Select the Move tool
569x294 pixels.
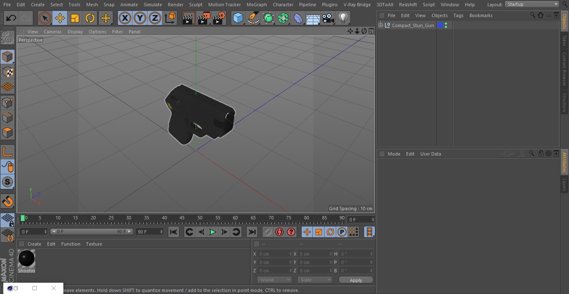pyautogui.click(x=60, y=18)
